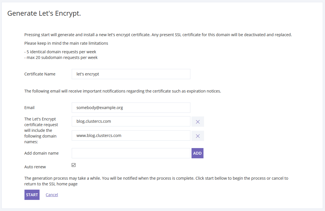Click the Add domain name label

tap(42, 153)
